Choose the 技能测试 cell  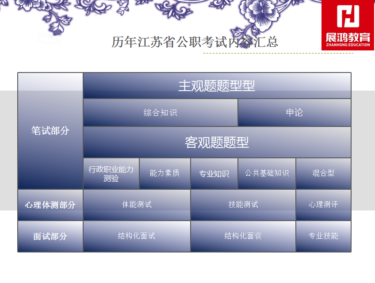(x=243, y=205)
